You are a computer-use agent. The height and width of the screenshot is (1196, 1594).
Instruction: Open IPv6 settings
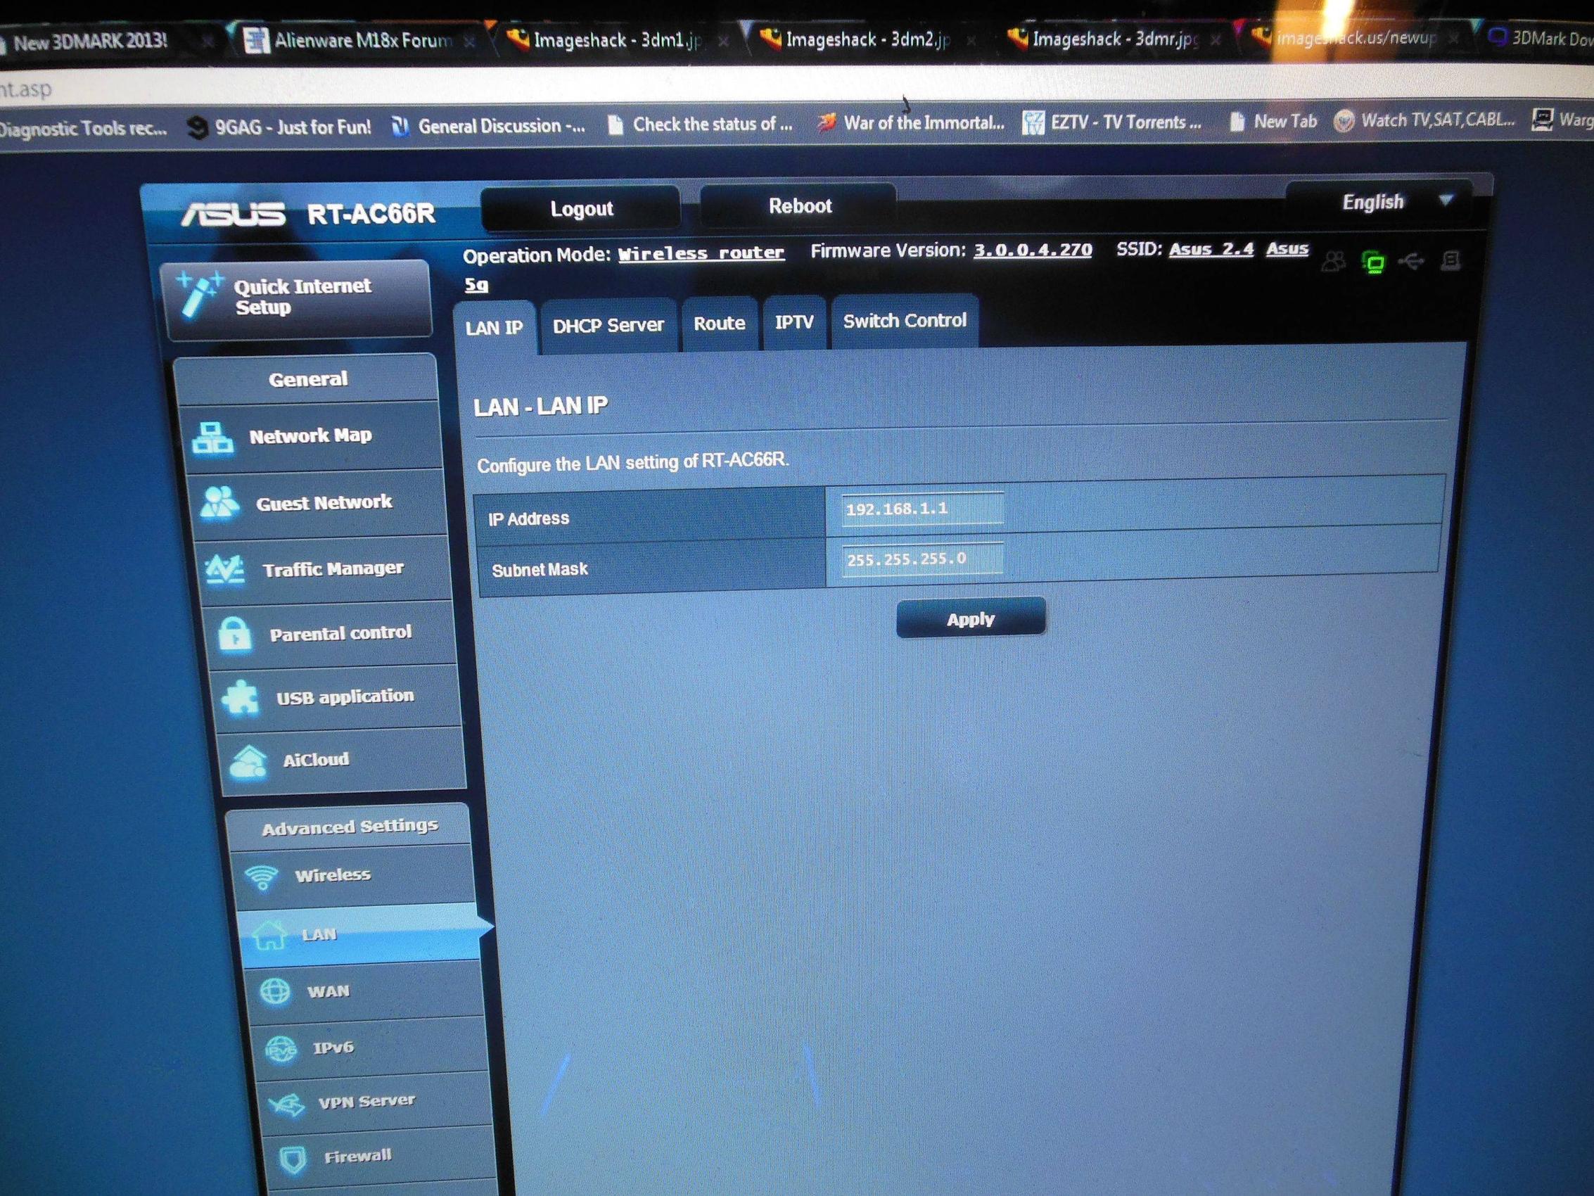coord(372,1047)
